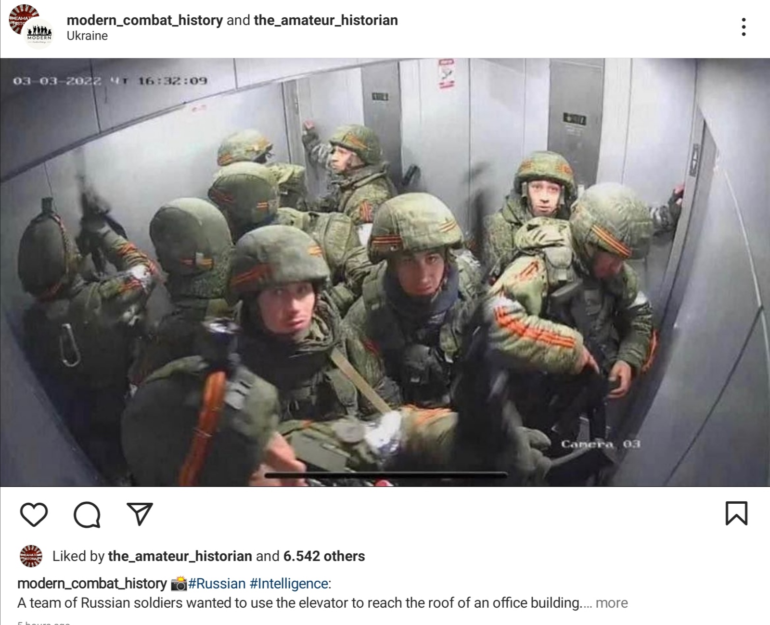Open the Ukraine location tag
The image size is (770, 625).
pyautogui.click(x=87, y=36)
